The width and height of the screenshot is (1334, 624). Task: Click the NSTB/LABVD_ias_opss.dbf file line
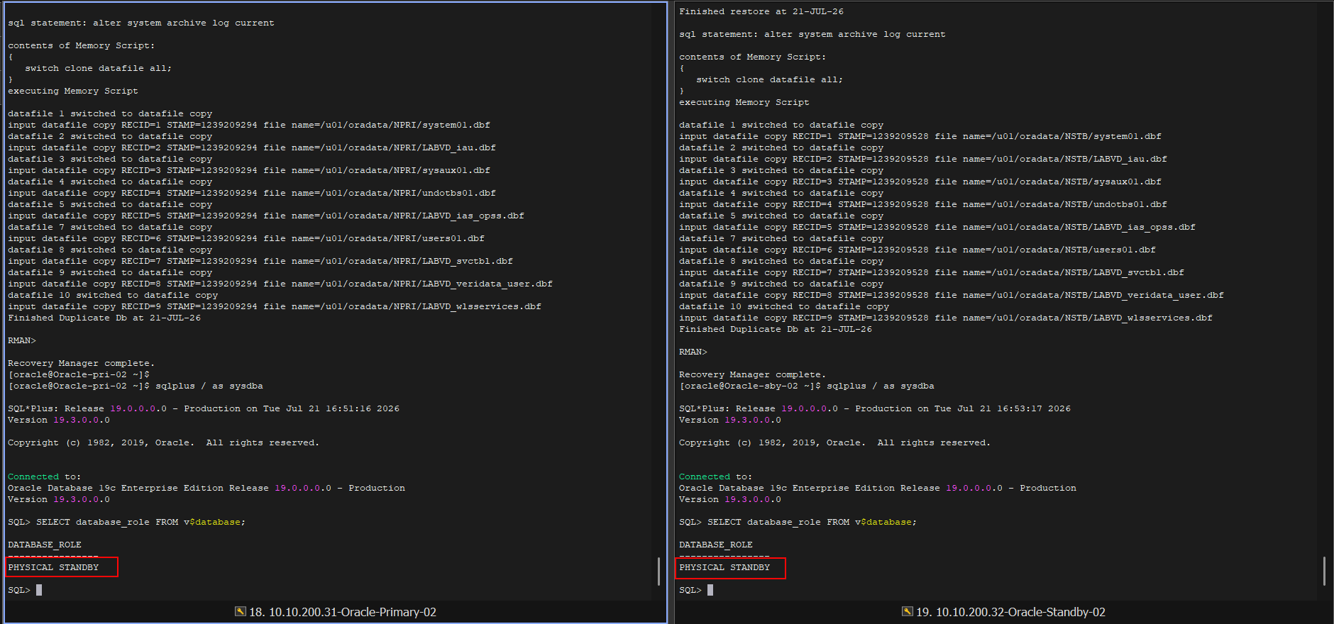[937, 227]
